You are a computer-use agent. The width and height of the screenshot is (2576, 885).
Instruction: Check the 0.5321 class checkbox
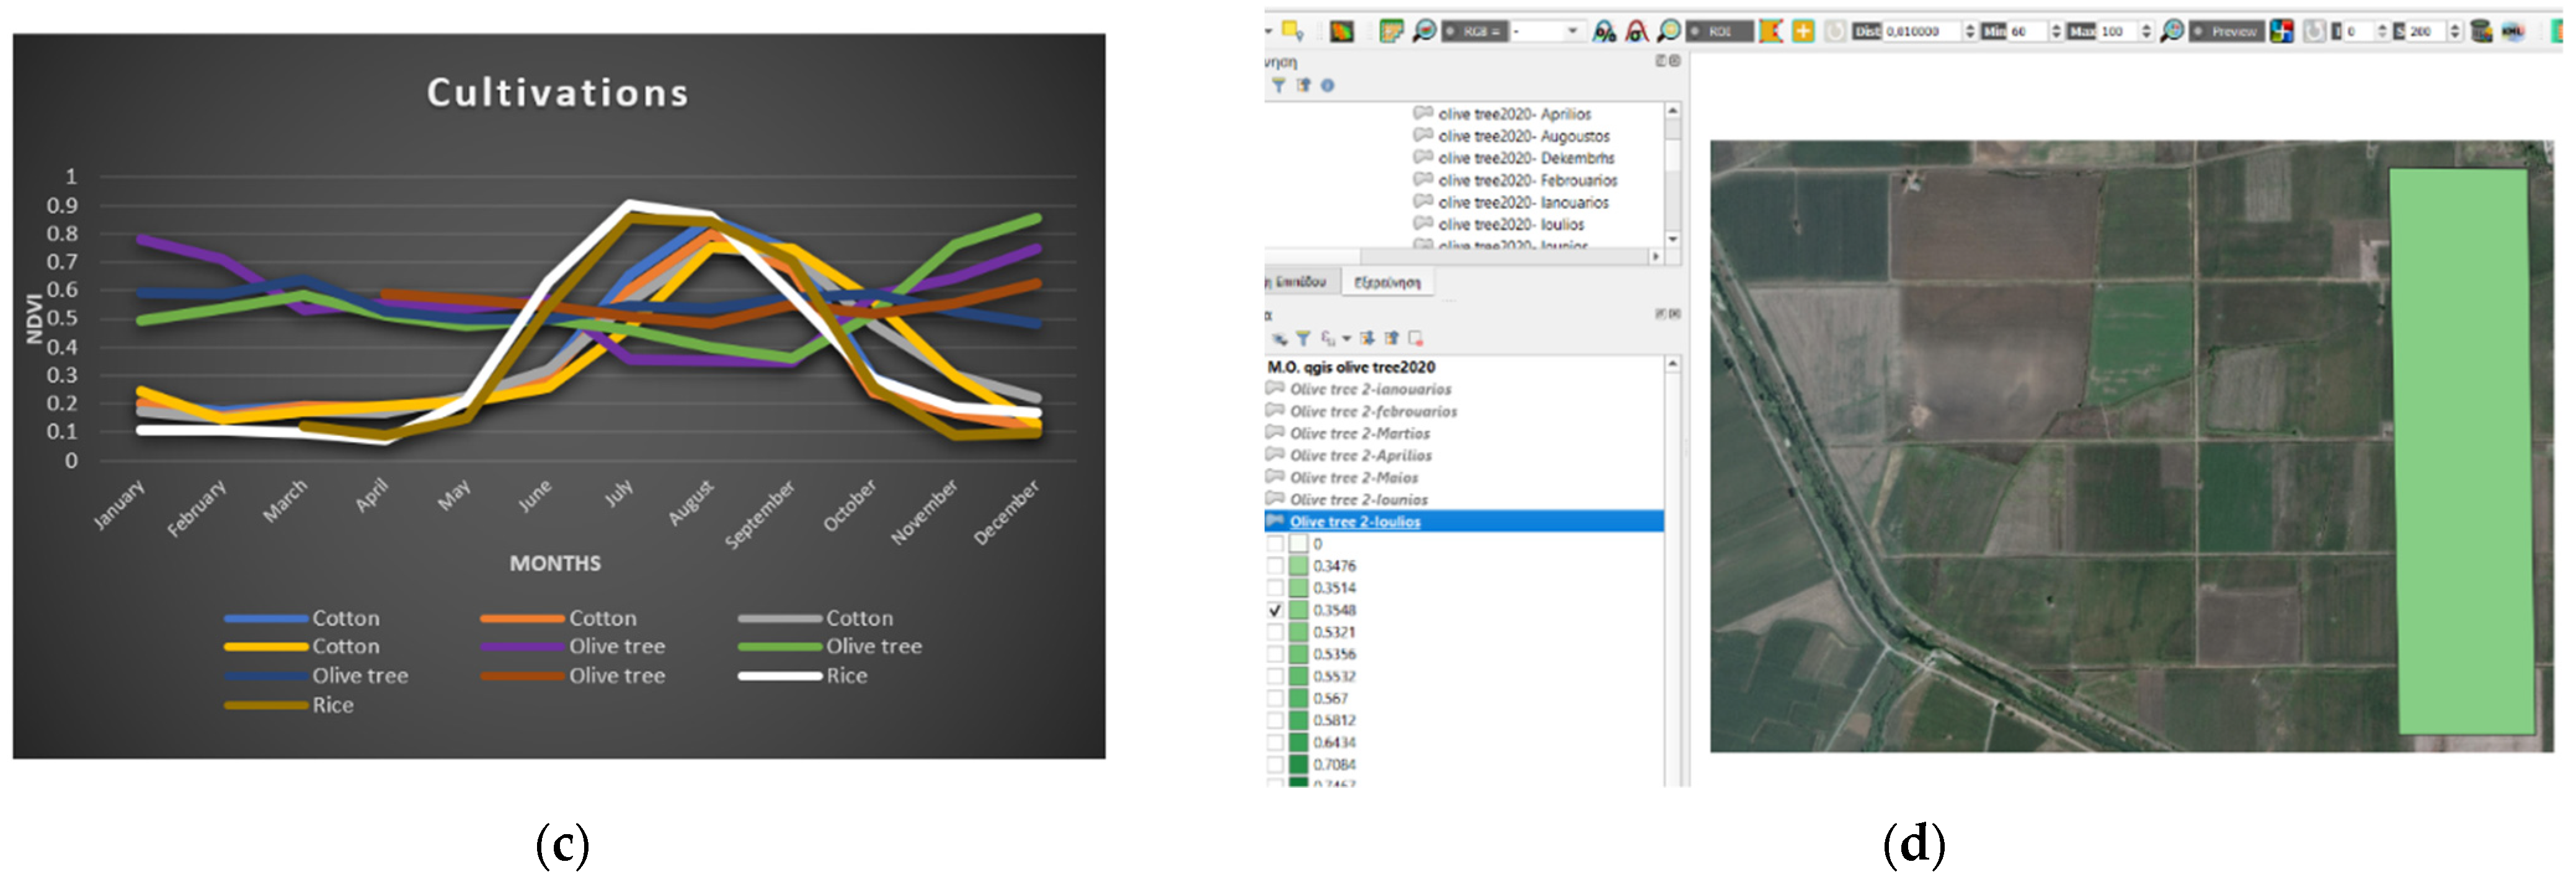[1275, 632]
